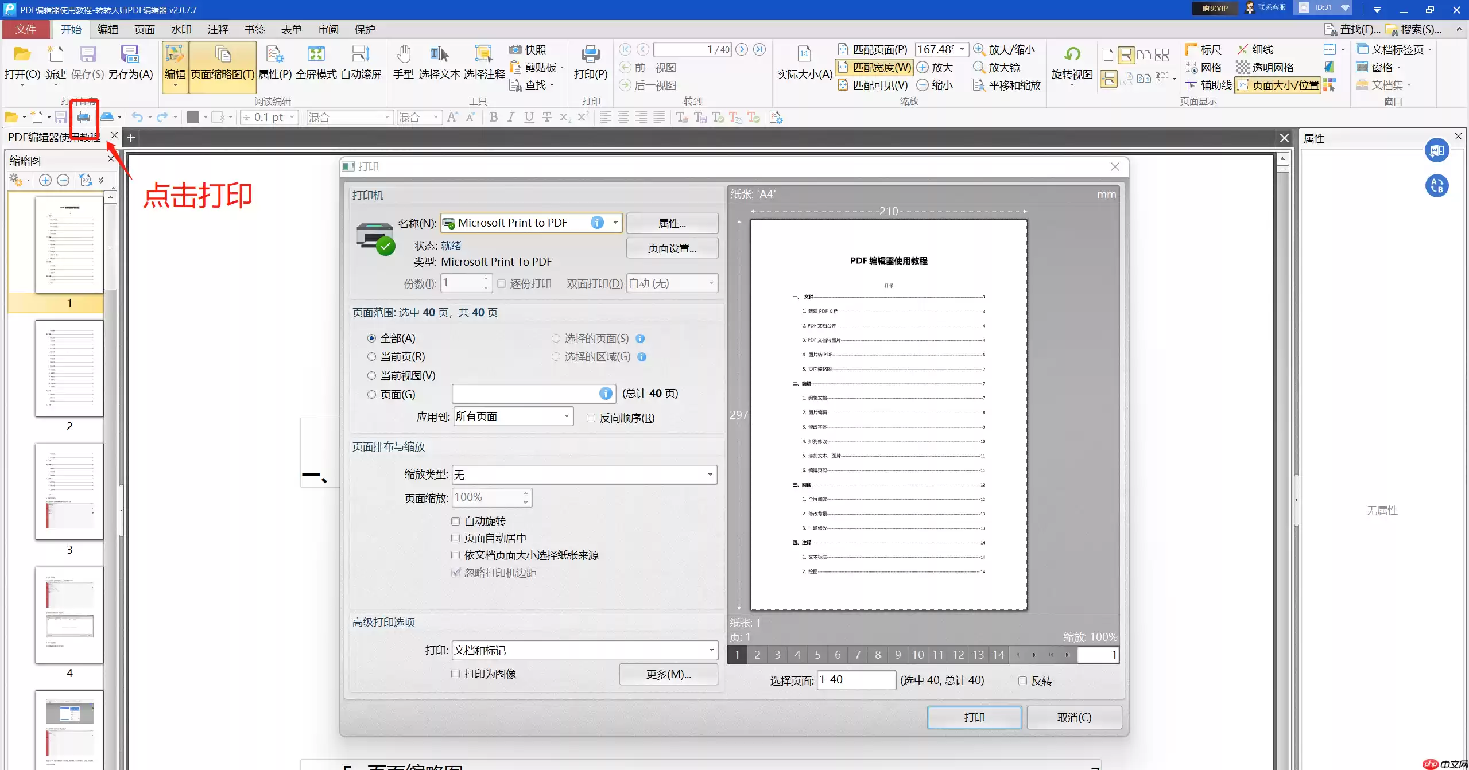Go to next page arrow icon
This screenshot has width=1469, height=770.
[x=742, y=50]
